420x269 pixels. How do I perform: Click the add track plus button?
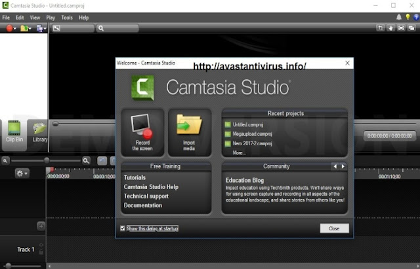pos(41,226)
